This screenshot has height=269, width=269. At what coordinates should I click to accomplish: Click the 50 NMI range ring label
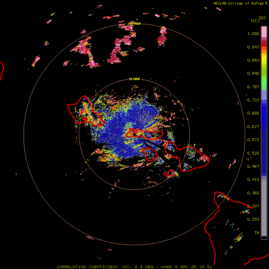point(134,79)
